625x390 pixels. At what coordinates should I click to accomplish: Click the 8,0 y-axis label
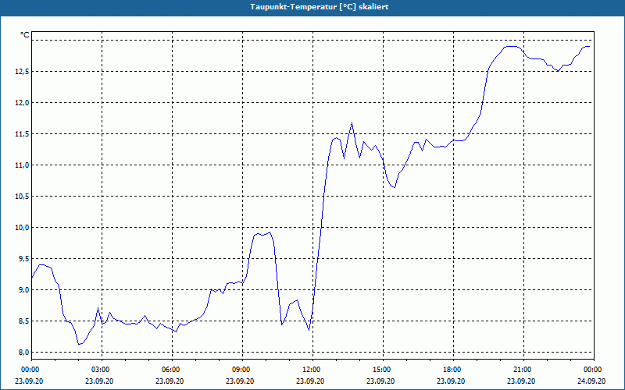pos(24,353)
